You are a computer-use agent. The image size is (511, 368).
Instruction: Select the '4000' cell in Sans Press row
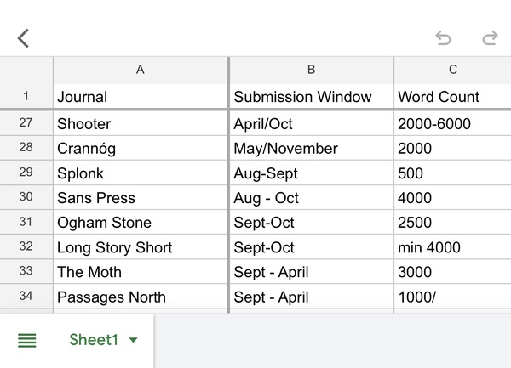[453, 197]
